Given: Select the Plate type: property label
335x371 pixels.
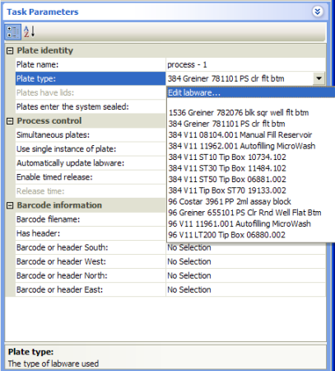Looking at the screenshot, I should 36,78.
